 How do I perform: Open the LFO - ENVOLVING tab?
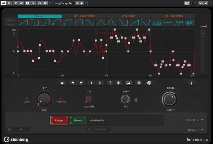pyautogui.click(x=173, y=16)
